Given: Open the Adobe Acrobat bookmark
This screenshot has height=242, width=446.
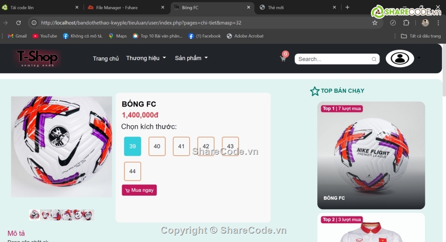Looking at the screenshot, I should coord(245,36).
